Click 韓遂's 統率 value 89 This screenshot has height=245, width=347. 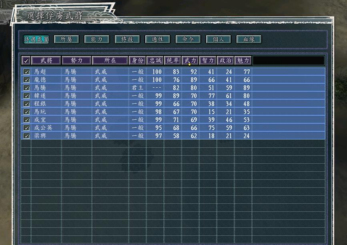pyautogui.click(x=176, y=96)
